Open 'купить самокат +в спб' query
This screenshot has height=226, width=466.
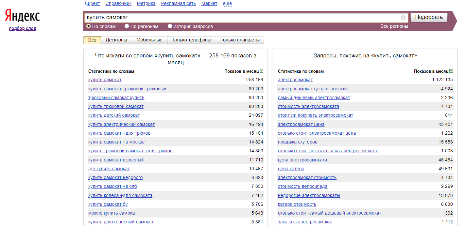pyautogui.click(x=112, y=186)
